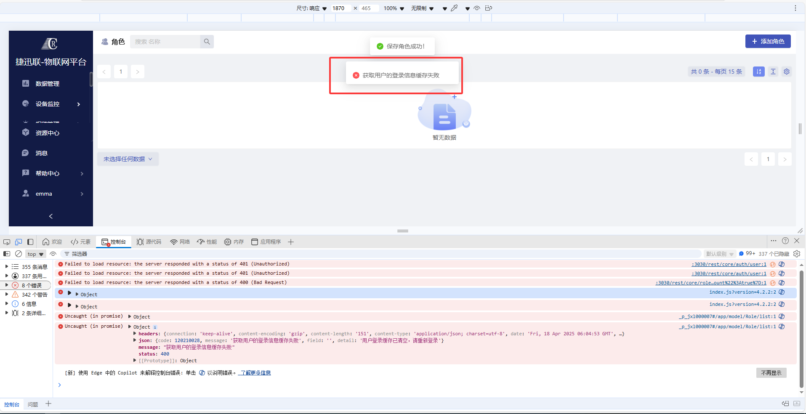The height and width of the screenshot is (414, 806).
Task: Open the 默认级别 log level dropdown
Action: point(719,254)
